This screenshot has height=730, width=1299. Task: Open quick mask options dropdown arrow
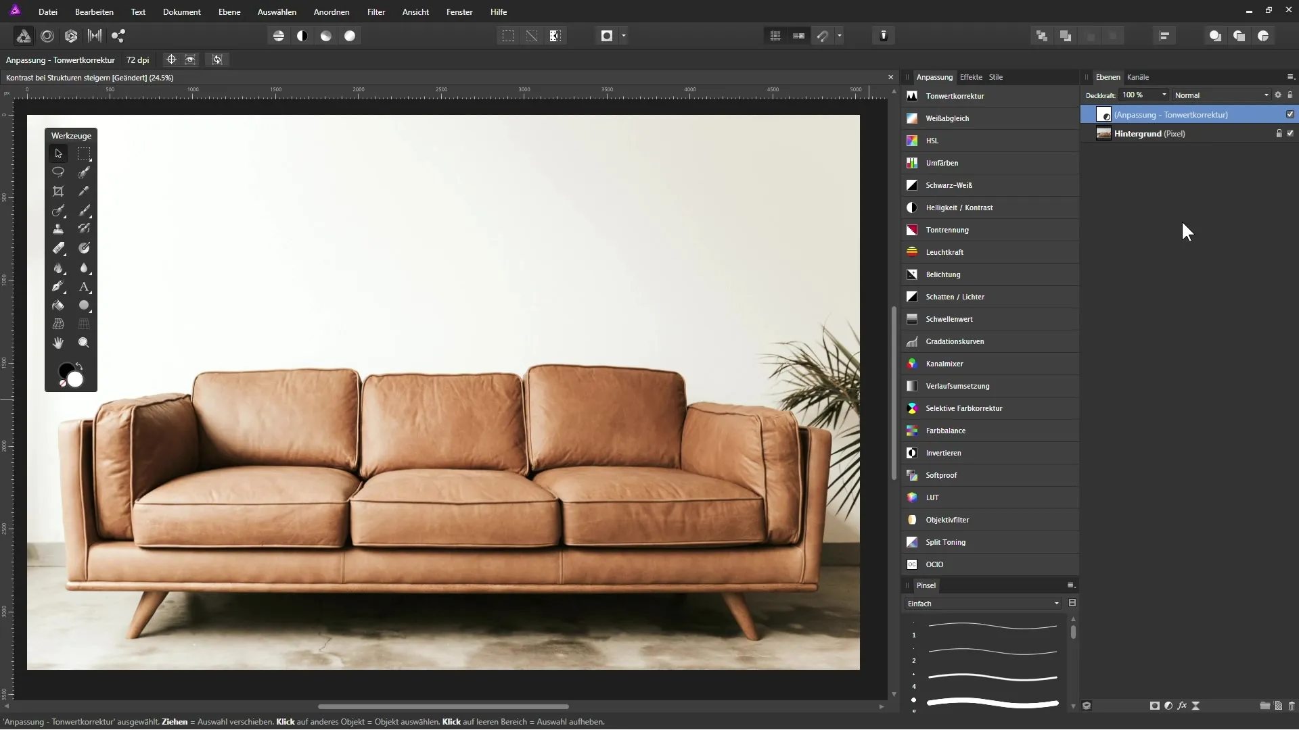tap(624, 36)
